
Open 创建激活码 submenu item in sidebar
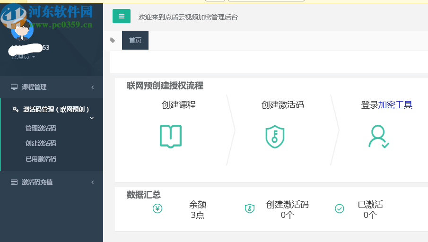pos(41,143)
